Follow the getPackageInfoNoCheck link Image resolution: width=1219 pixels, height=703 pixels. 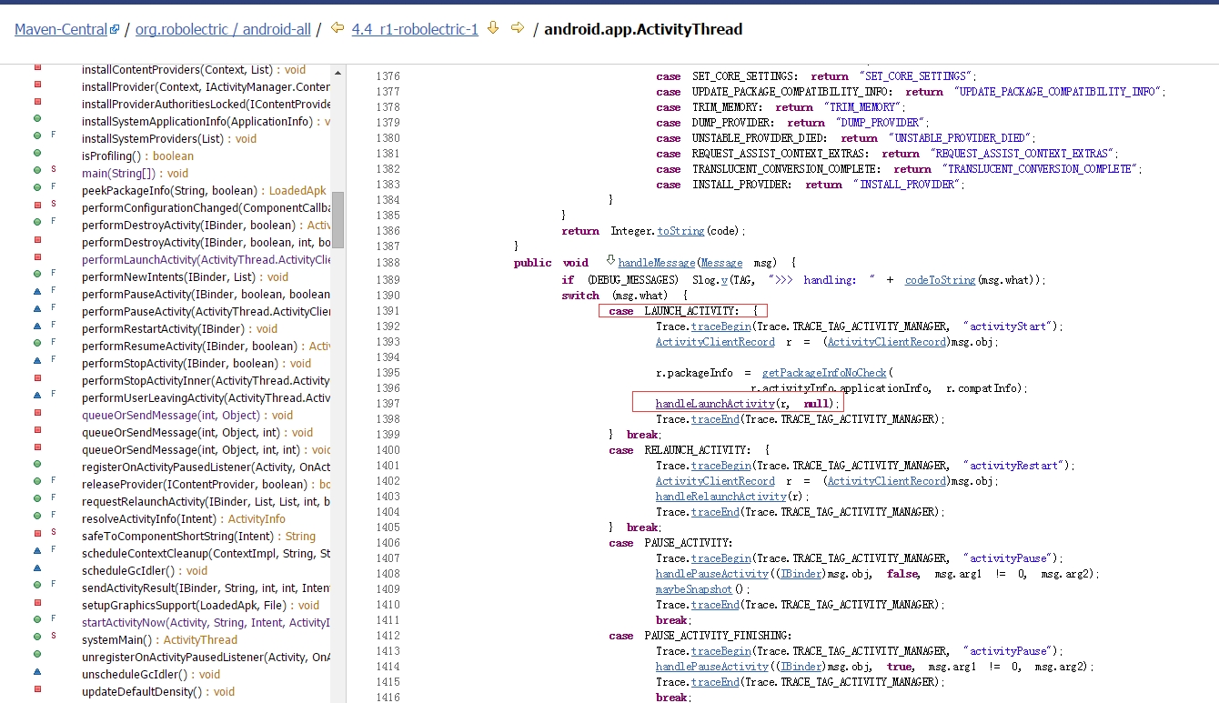pyautogui.click(x=824, y=372)
